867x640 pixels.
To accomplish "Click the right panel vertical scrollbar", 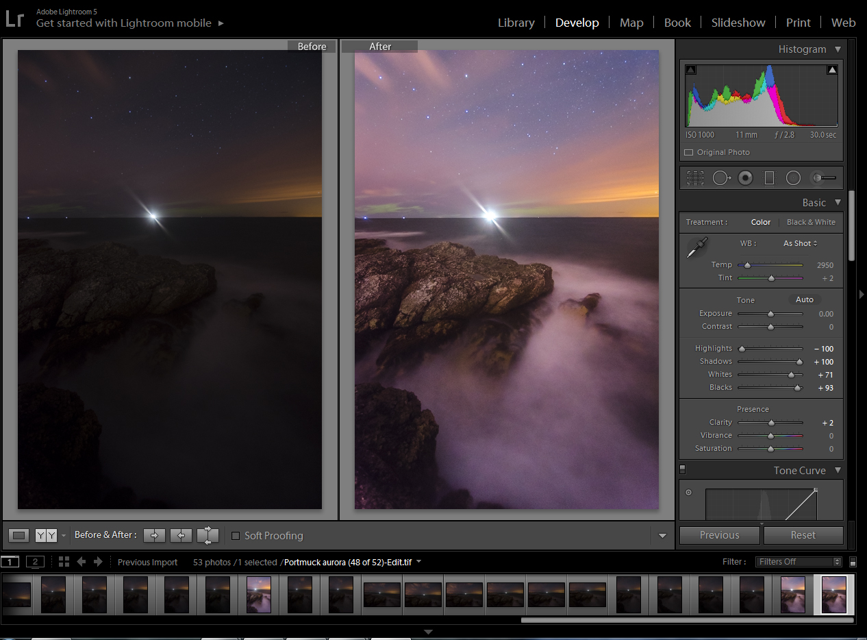I will [851, 225].
